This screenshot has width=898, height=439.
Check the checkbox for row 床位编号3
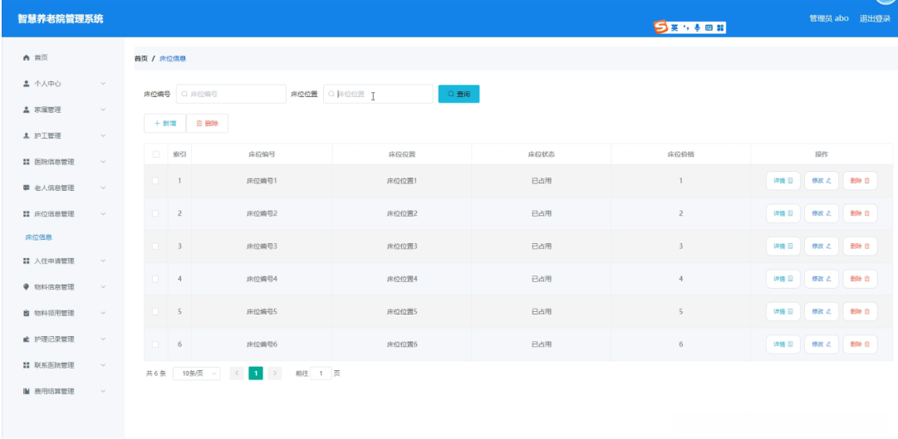[x=155, y=246]
